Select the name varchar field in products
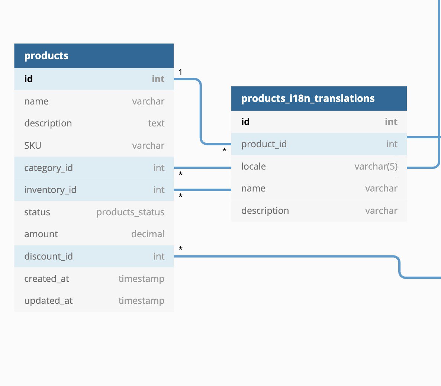Image resolution: width=441 pixels, height=386 pixels. pyautogui.click(x=94, y=101)
